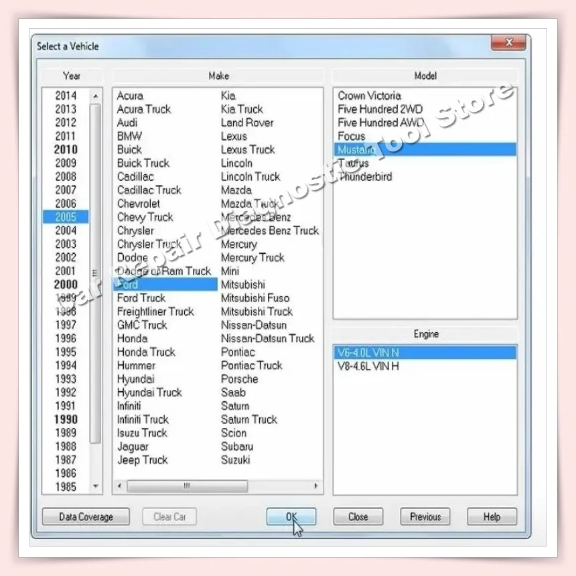Click the Data Coverage button
This screenshot has width=576, height=576.
pos(86,516)
